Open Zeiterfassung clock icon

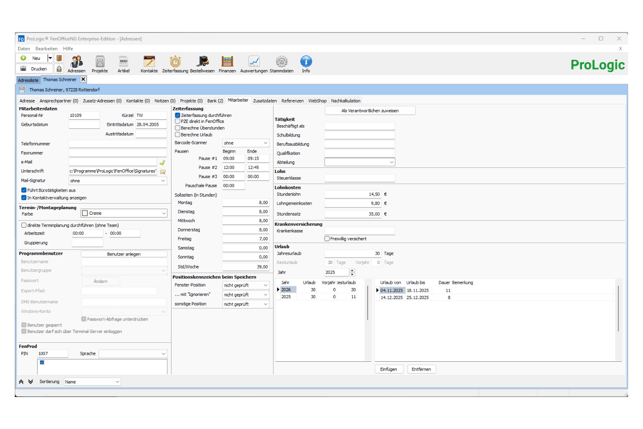tap(175, 62)
